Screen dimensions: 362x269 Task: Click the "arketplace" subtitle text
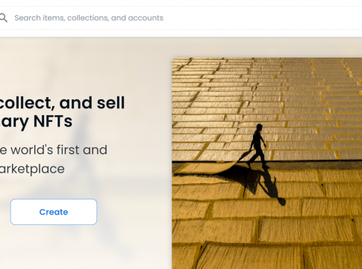[x=32, y=169]
